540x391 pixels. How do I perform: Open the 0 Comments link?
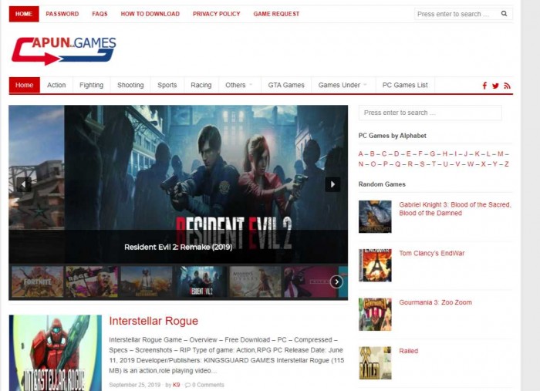tap(208, 385)
